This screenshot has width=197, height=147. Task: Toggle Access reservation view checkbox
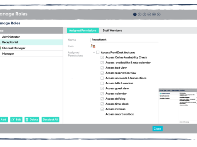pyautogui.click(x=102, y=73)
